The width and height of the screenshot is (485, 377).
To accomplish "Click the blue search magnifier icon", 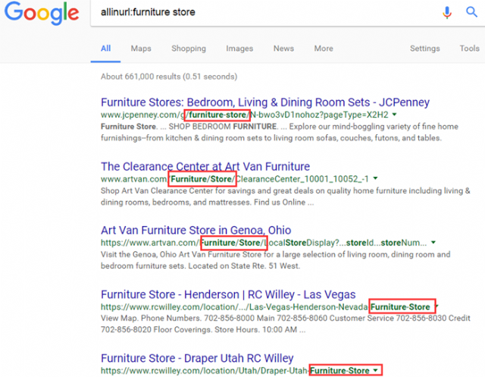I will (471, 12).
